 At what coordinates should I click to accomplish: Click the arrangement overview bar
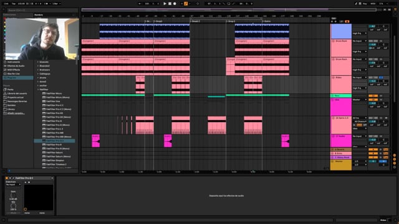click(229, 10)
